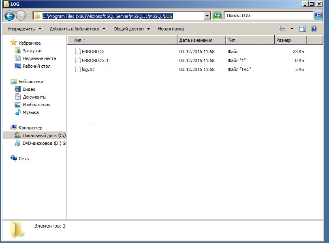Image resolution: width=329 pixels, height=243 pixels.
Task: Select the ERRORLOG.1 file
Action: pyautogui.click(x=95, y=60)
